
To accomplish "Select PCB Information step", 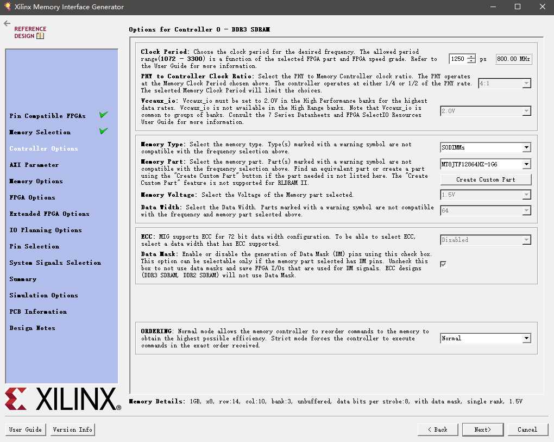I will tap(38, 312).
